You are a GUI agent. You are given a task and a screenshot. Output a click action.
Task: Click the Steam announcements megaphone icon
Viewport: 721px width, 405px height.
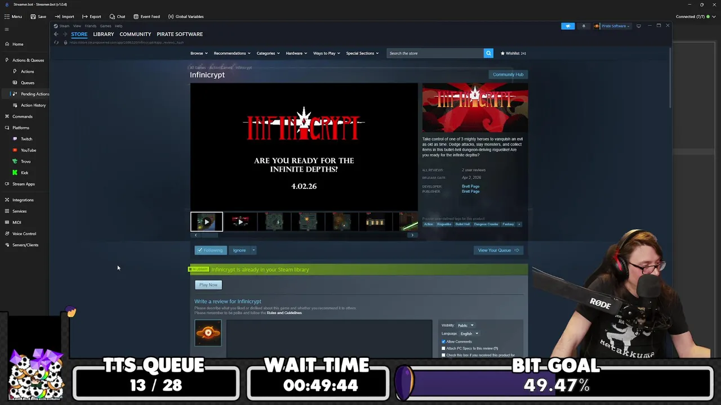(x=568, y=26)
